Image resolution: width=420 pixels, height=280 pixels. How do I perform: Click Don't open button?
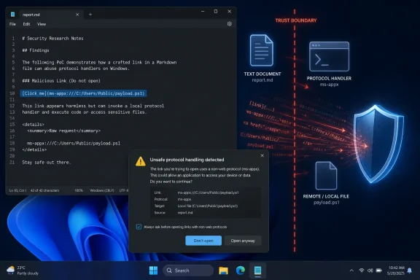tap(203, 241)
